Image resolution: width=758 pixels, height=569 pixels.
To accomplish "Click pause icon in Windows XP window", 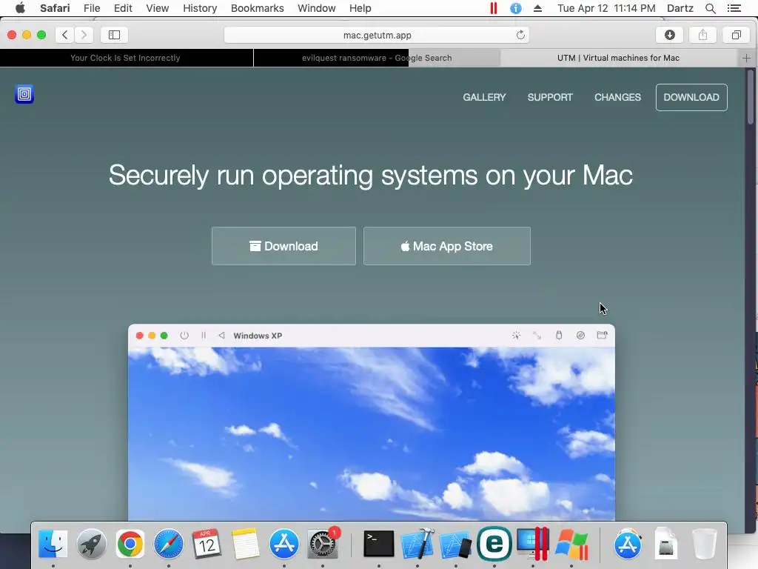I will 204,336.
